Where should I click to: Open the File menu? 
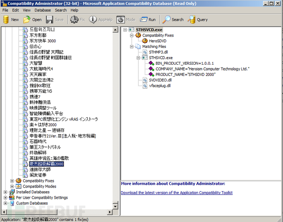(x=5, y=10)
